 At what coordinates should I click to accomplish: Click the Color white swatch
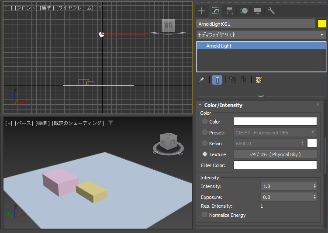coord(275,121)
